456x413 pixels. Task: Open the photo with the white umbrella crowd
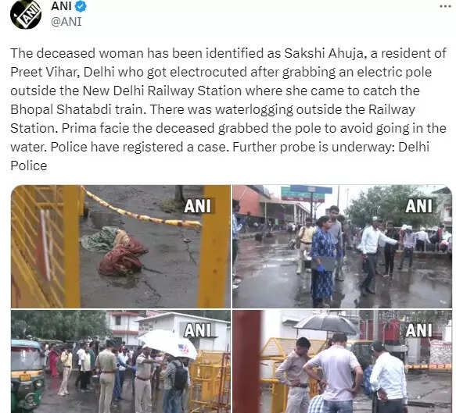point(120,361)
